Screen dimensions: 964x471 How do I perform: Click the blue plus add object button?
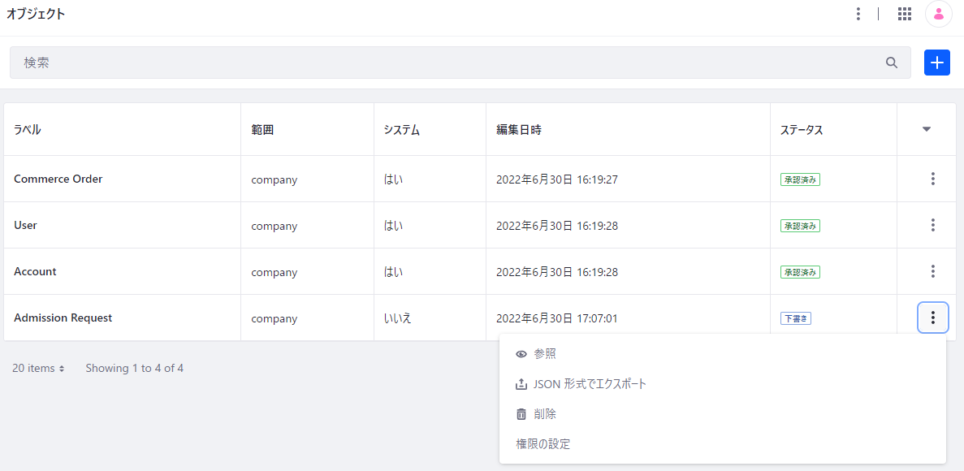(x=936, y=63)
